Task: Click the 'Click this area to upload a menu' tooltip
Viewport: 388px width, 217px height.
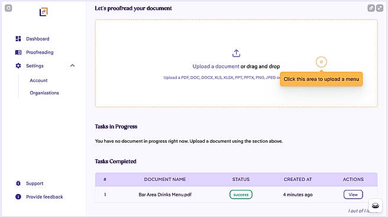Action: pos(321,79)
